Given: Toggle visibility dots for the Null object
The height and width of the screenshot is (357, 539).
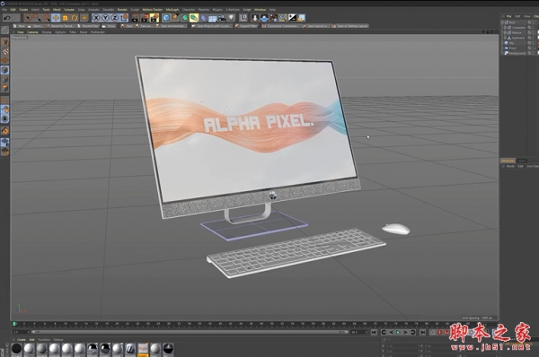Looking at the screenshot, I should [x=534, y=22].
